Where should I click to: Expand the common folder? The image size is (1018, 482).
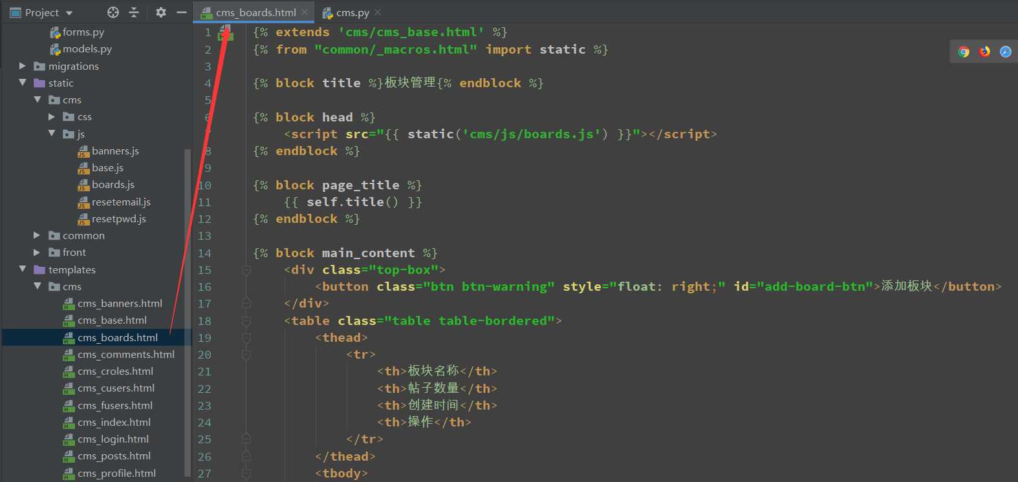(x=37, y=235)
